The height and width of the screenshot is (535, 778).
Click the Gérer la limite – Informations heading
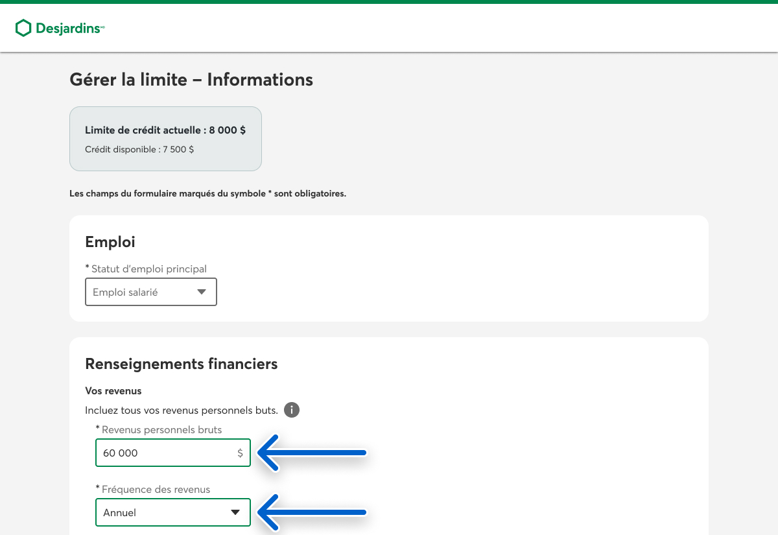(191, 80)
